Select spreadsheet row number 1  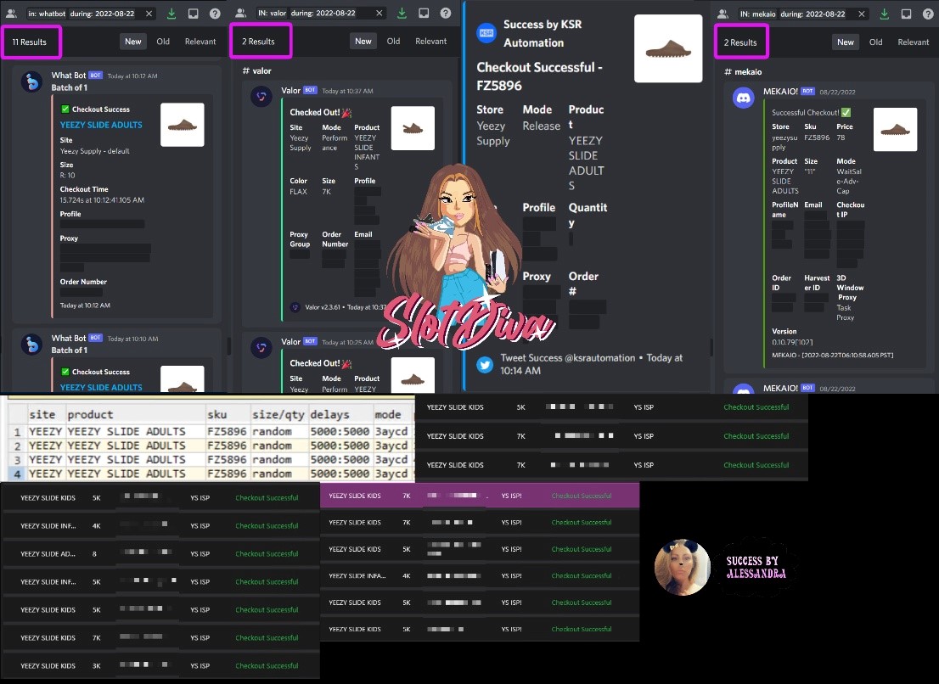[x=17, y=431]
